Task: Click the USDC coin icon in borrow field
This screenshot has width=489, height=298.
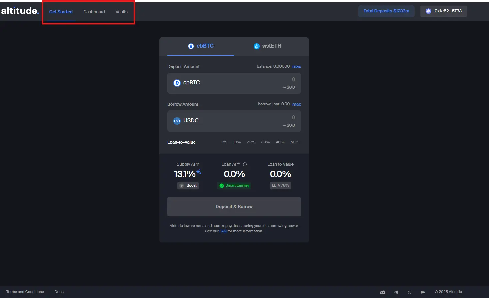Action: (177, 121)
